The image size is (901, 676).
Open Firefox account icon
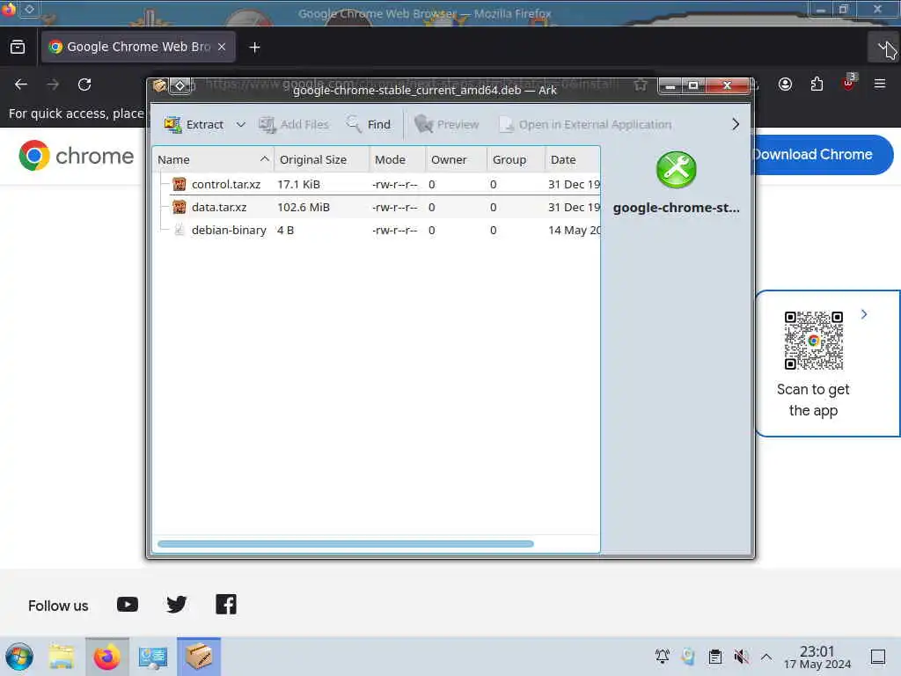coord(785,84)
